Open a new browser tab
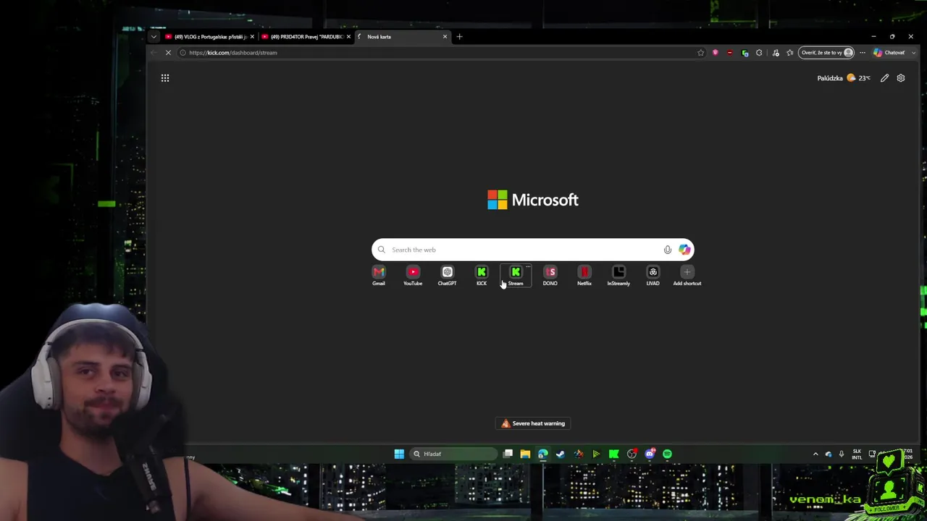927x521 pixels. coord(459,37)
